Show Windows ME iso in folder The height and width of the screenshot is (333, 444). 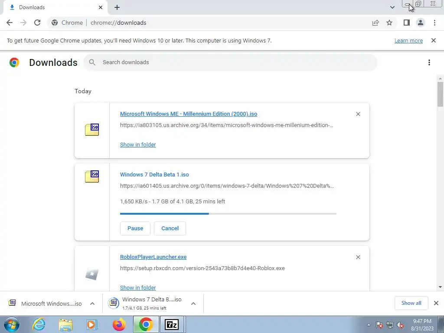(138, 145)
